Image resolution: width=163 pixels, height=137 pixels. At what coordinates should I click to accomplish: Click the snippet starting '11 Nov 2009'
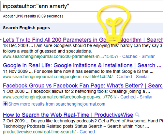tap(78, 71)
